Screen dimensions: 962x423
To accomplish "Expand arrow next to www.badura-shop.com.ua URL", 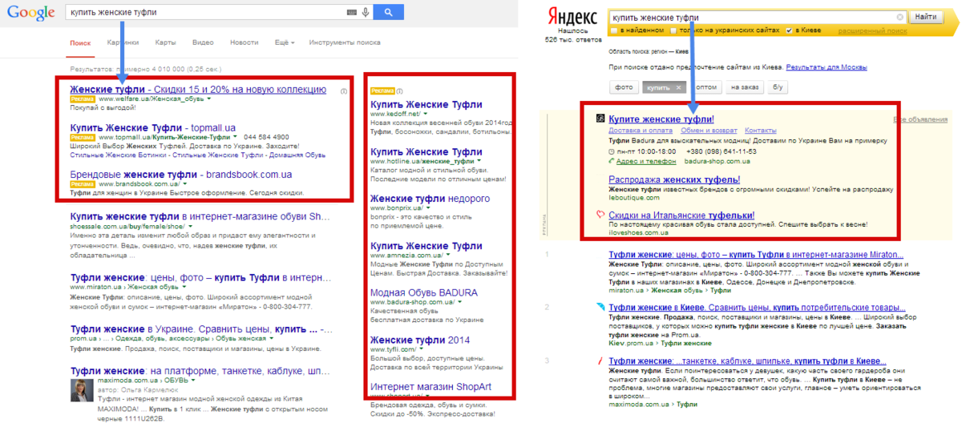I will (x=460, y=302).
